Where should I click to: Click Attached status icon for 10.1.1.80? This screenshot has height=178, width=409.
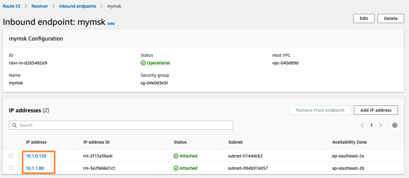[176, 168]
